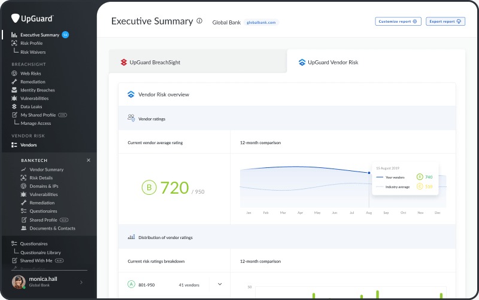This screenshot has width=479, height=300.
Task: Click the UpGuard logo in sidebar
Action: pyautogui.click(x=32, y=19)
